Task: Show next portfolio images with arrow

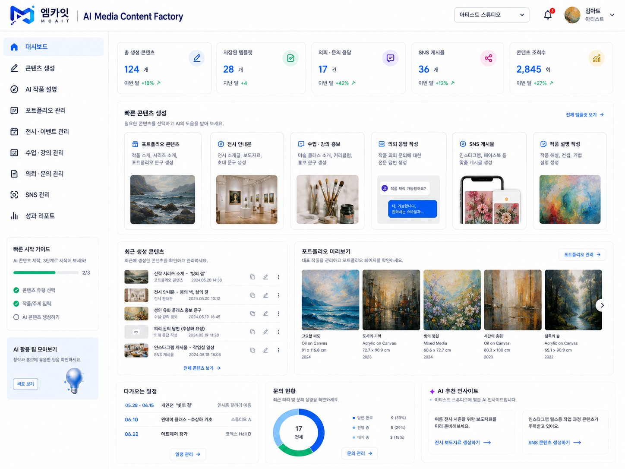Action: [x=602, y=305]
